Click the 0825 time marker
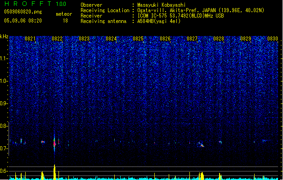 [x=138, y=39]
